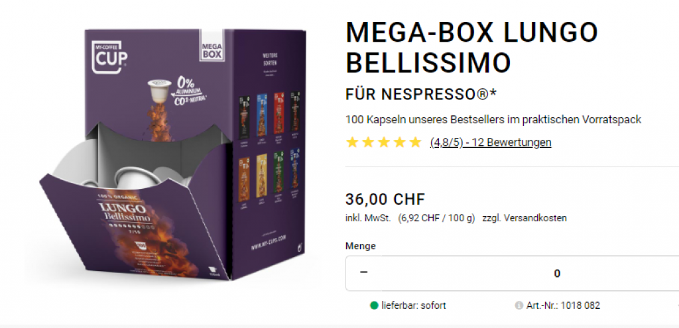Viewport: 679px width, 328px height.
Task: Click the info icon beside Art.-Nr.
Action: [519, 305]
